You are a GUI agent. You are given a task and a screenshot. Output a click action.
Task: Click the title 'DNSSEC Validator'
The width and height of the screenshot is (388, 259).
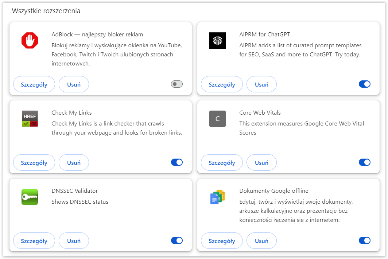(x=74, y=191)
